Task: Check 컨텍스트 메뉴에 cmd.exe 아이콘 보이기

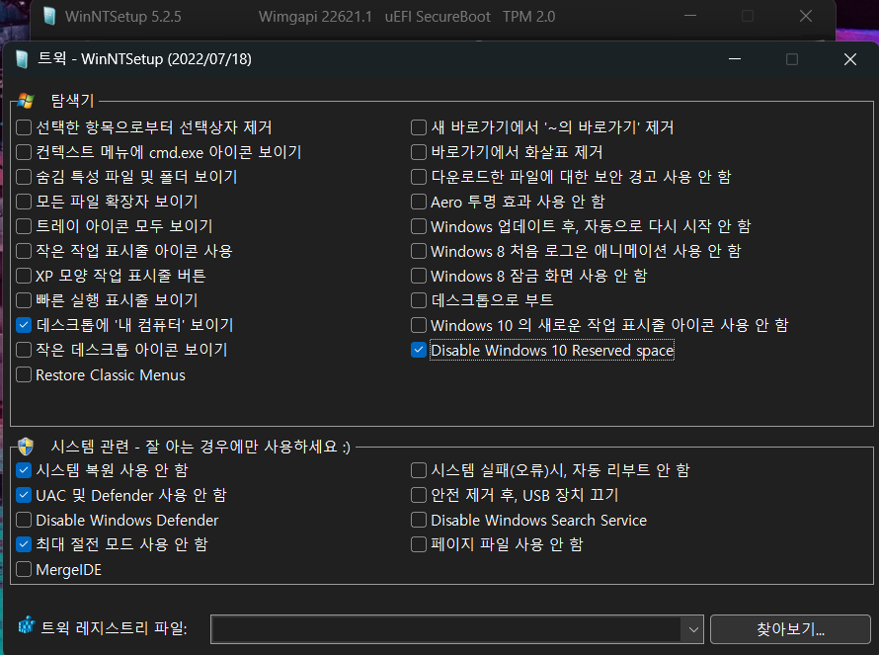Action: click(24, 152)
